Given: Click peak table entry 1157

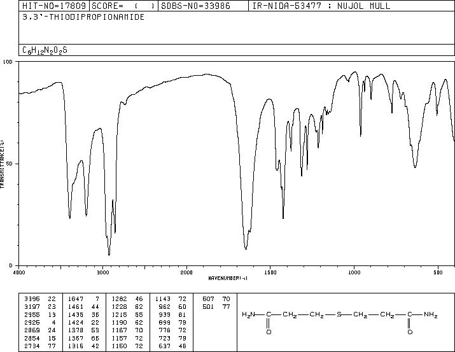Looking at the screenshot, I should pyautogui.click(x=119, y=338).
